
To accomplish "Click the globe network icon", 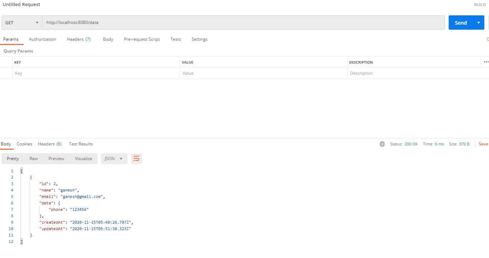I will (x=382, y=144).
